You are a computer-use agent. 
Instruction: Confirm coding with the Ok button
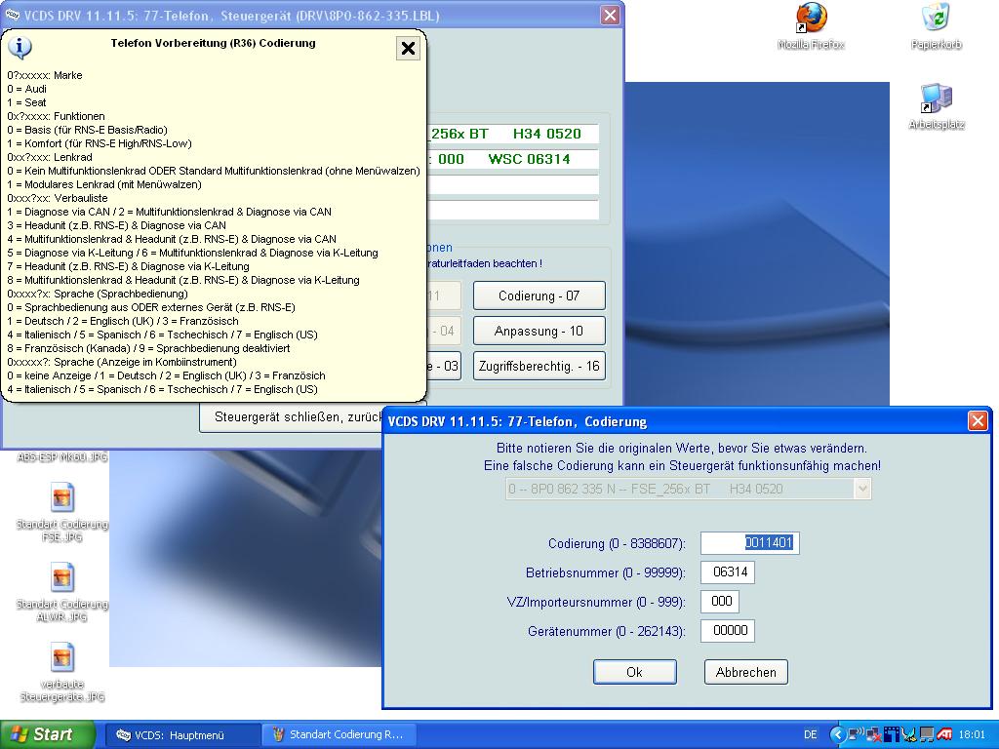tap(634, 672)
